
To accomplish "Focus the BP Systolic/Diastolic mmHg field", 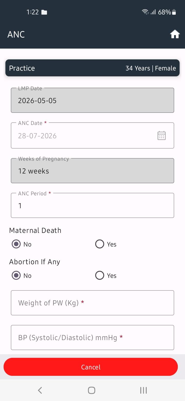I will pos(92,338).
